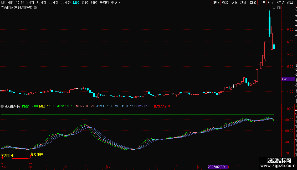
Task: Switch to 月线 monthly period
Action: (94, 2)
